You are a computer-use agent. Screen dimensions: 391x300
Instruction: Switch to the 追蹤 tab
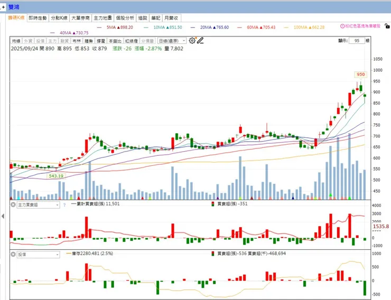143,18
